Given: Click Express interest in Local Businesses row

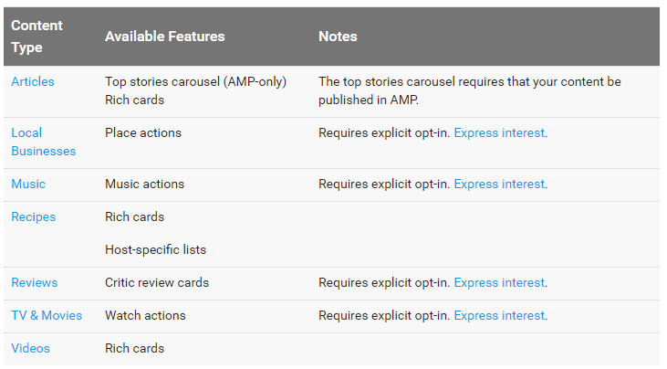Looking at the screenshot, I should click(499, 132).
